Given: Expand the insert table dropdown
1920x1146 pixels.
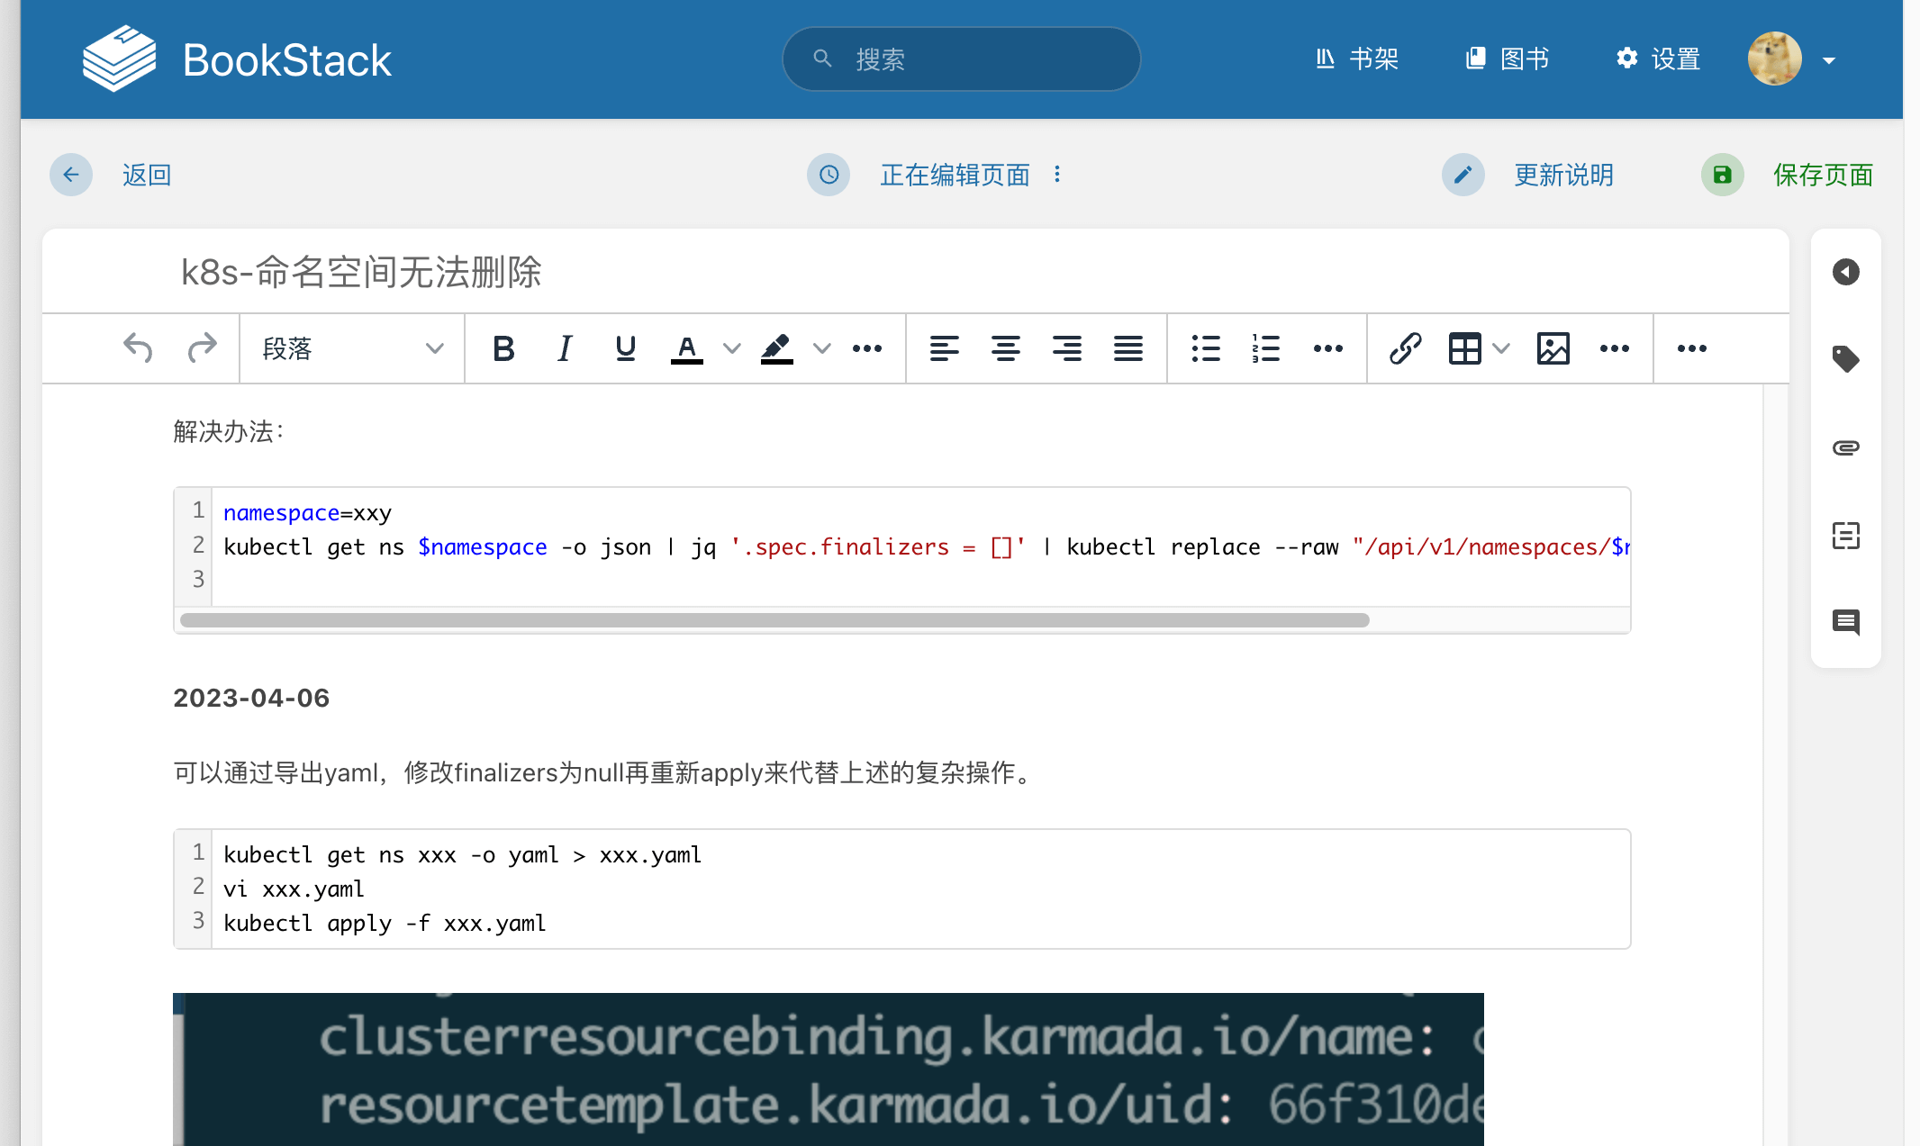Looking at the screenshot, I should [x=1501, y=348].
